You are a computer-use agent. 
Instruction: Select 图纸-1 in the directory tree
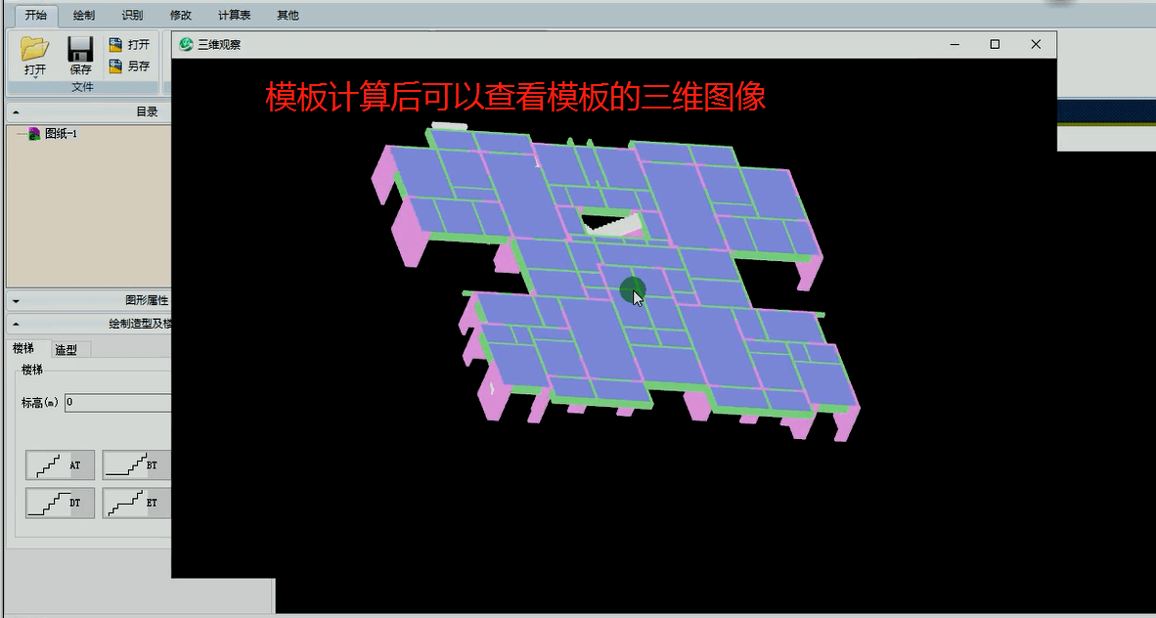[x=61, y=134]
